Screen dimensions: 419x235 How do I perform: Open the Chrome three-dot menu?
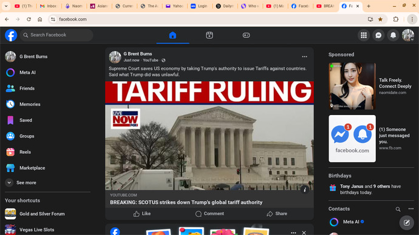pos(412,19)
